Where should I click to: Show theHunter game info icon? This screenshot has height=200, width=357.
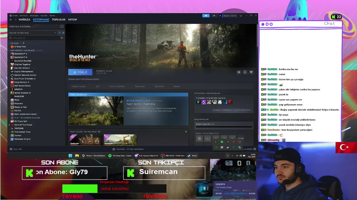(245, 72)
